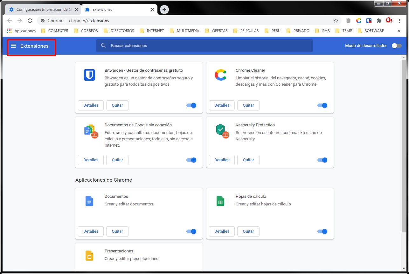Focus the Buscar extensiones search field
Viewport: 409px width, 274px height.
pyautogui.click(x=205, y=46)
